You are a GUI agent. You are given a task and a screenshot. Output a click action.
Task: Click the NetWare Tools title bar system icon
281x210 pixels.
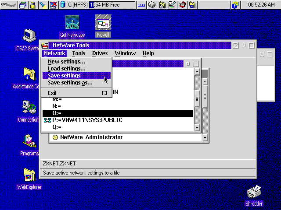click(44, 45)
